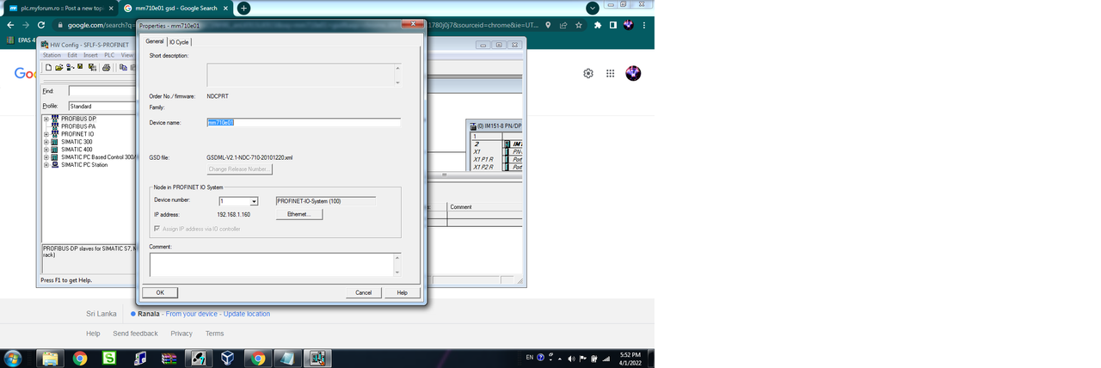Bookmark this page with star icon
1101x368 pixels.
coord(579,25)
